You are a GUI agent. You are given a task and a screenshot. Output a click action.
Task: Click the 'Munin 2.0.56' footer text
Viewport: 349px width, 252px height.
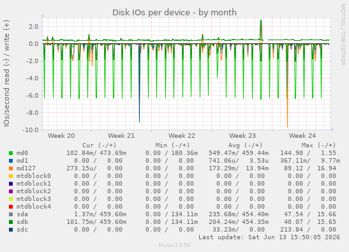(x=174, y=245)
